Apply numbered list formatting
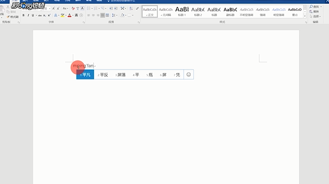The height and width of the screenshot is (184, 329). coord(95,9)
